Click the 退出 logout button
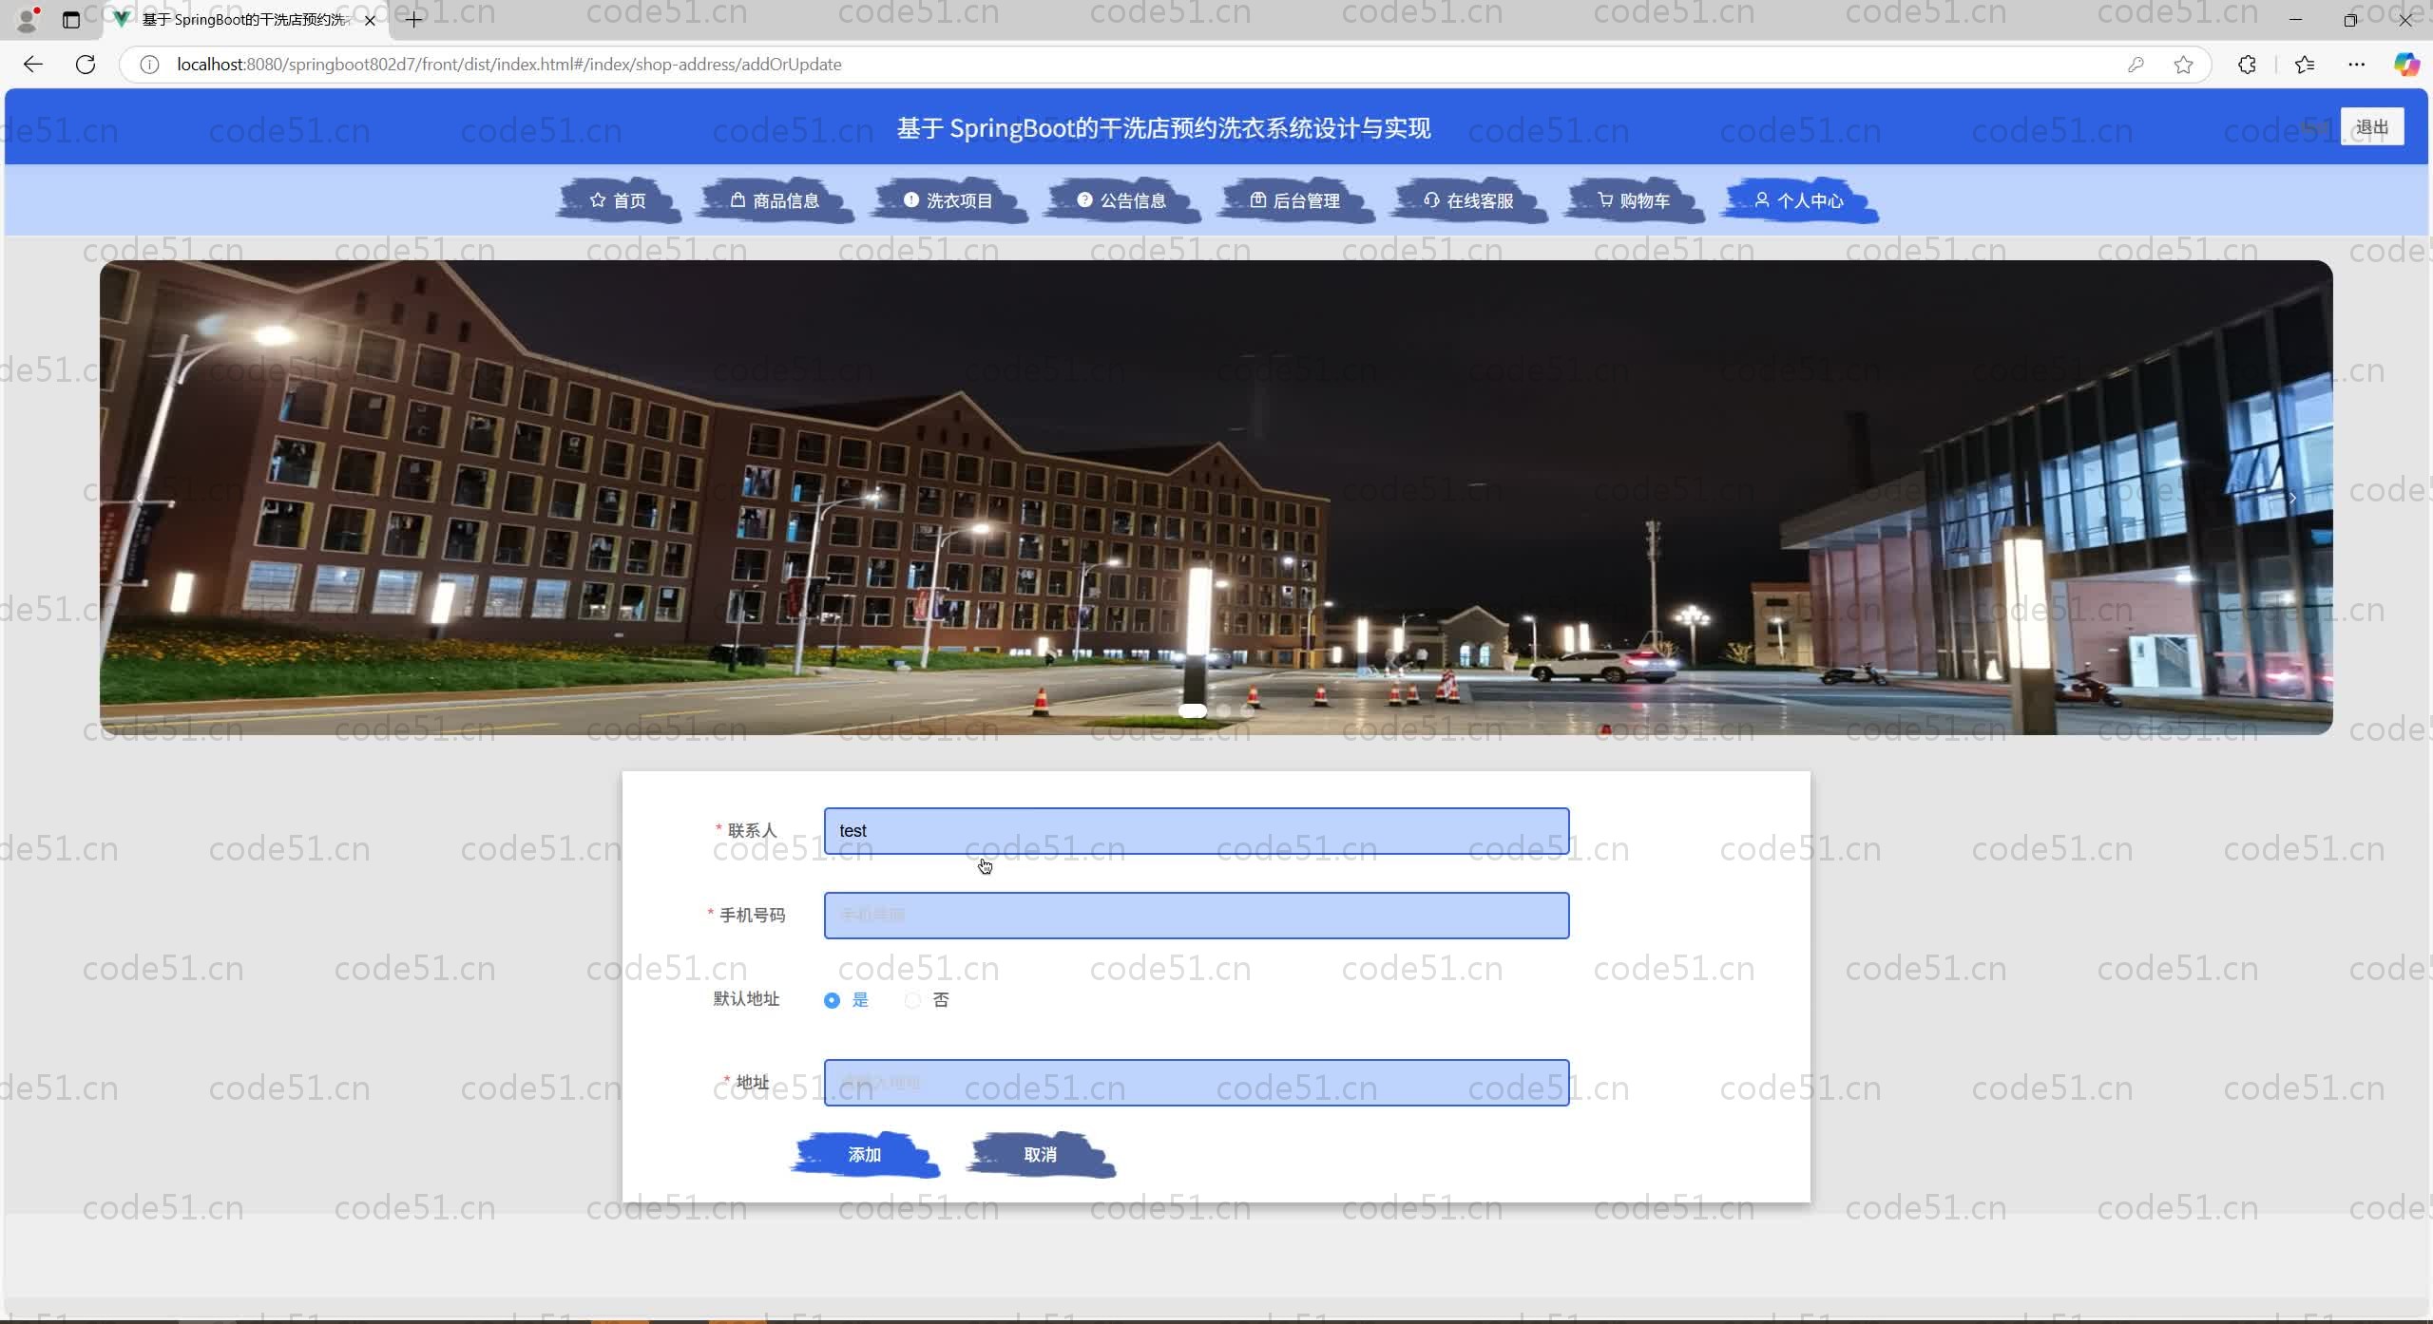The width and height of the screenshot is (2433, 1324). [x=2371, y=127]
